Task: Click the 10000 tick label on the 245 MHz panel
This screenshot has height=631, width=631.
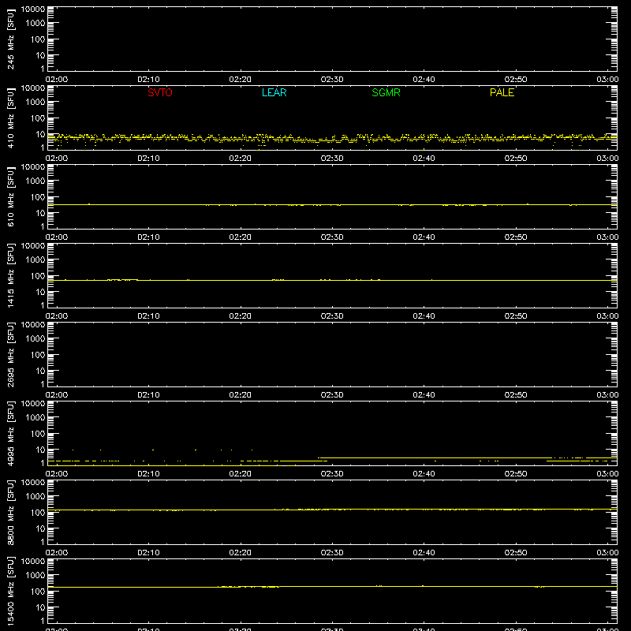Action: point(33,9)
